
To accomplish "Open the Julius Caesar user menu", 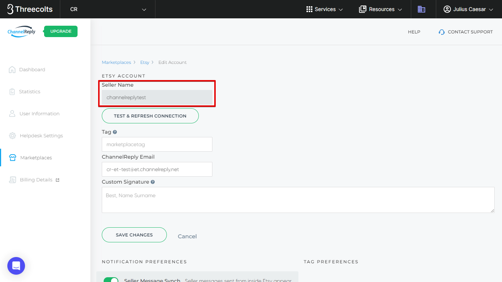I will pos(468,9).
